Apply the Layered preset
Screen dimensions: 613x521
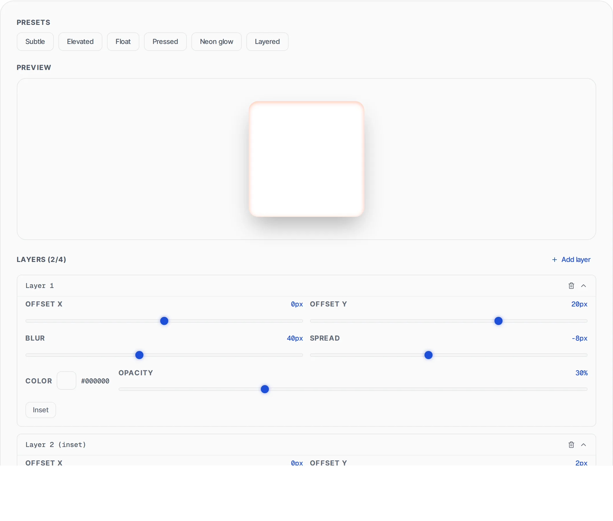(267, 42)
